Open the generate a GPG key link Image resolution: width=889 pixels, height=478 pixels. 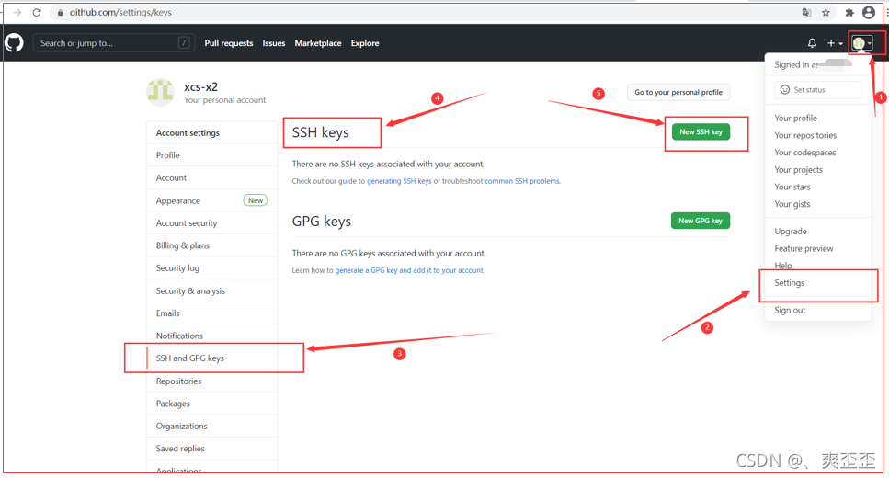(409, 270)
